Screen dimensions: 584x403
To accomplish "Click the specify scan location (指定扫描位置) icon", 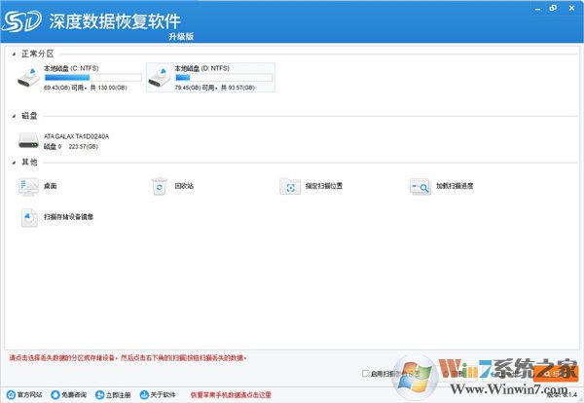I will pyautogui.click(x=290, y=185).
